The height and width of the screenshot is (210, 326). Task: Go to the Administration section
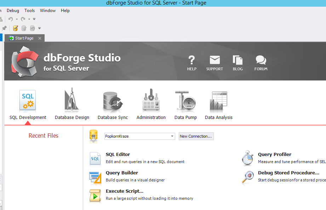(151, 104)
